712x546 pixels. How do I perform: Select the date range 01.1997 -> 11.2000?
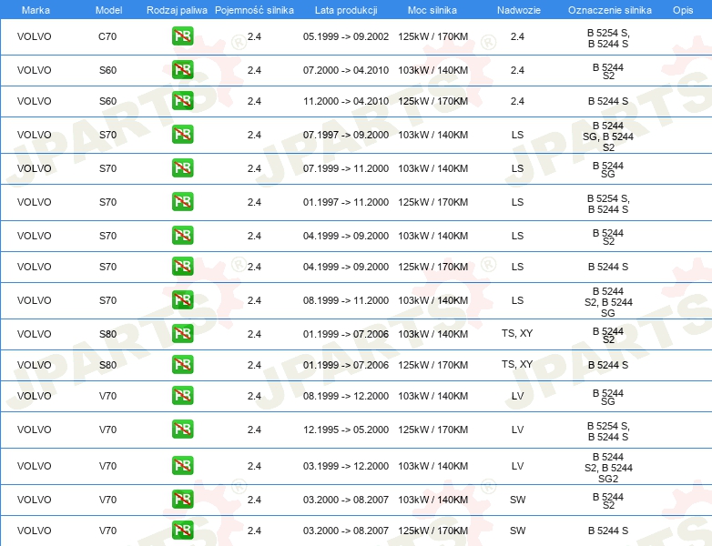point(346,201)
